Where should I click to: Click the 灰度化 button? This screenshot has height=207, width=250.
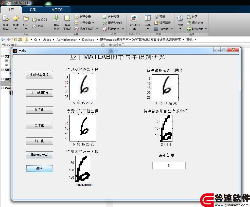39,110
